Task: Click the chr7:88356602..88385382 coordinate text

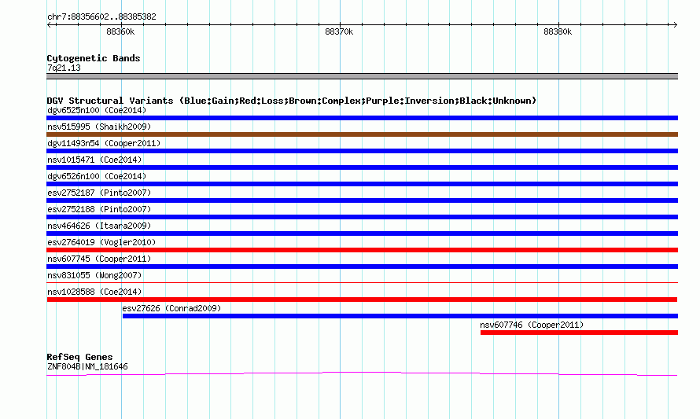Action: tap(101, 17)
